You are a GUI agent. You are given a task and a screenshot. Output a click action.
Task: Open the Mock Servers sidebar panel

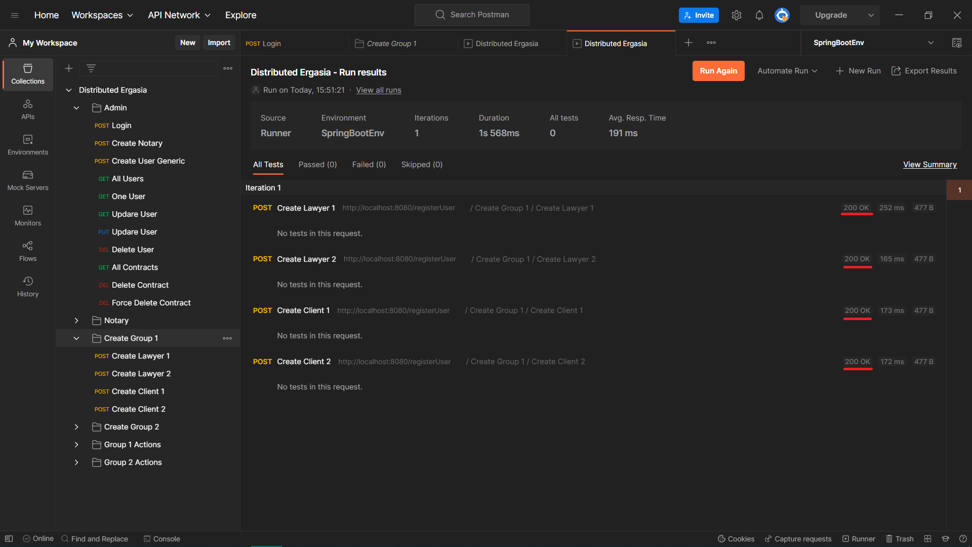pos(28,180)
